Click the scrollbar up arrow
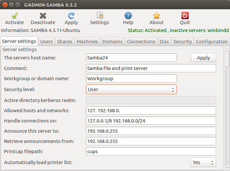This screenshot has width=230, height=171. [227, 48]
